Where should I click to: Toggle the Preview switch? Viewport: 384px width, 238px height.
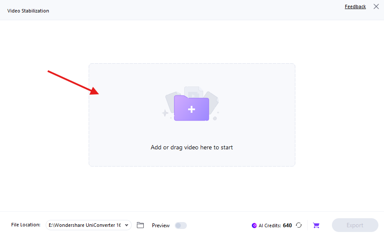click(x=181, y=225)
